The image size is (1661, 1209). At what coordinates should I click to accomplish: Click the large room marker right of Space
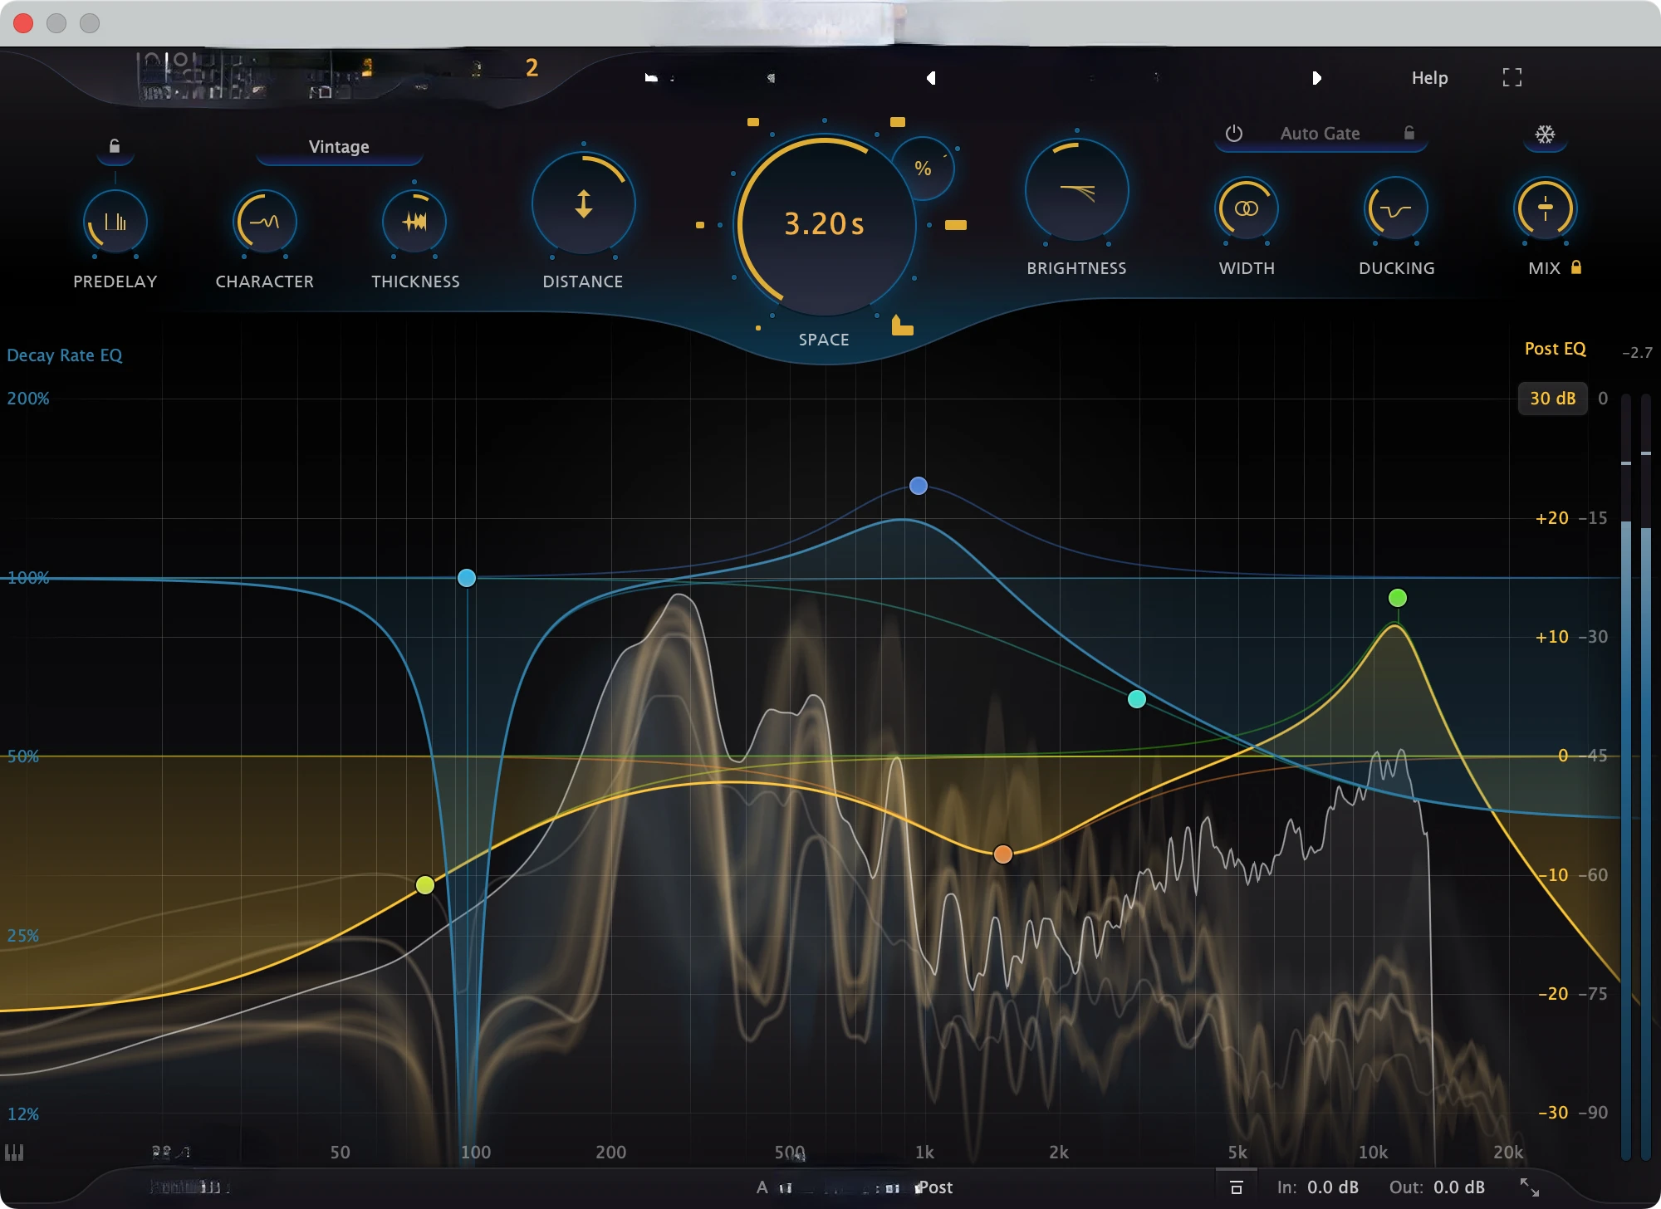click(x=956, y=225)
